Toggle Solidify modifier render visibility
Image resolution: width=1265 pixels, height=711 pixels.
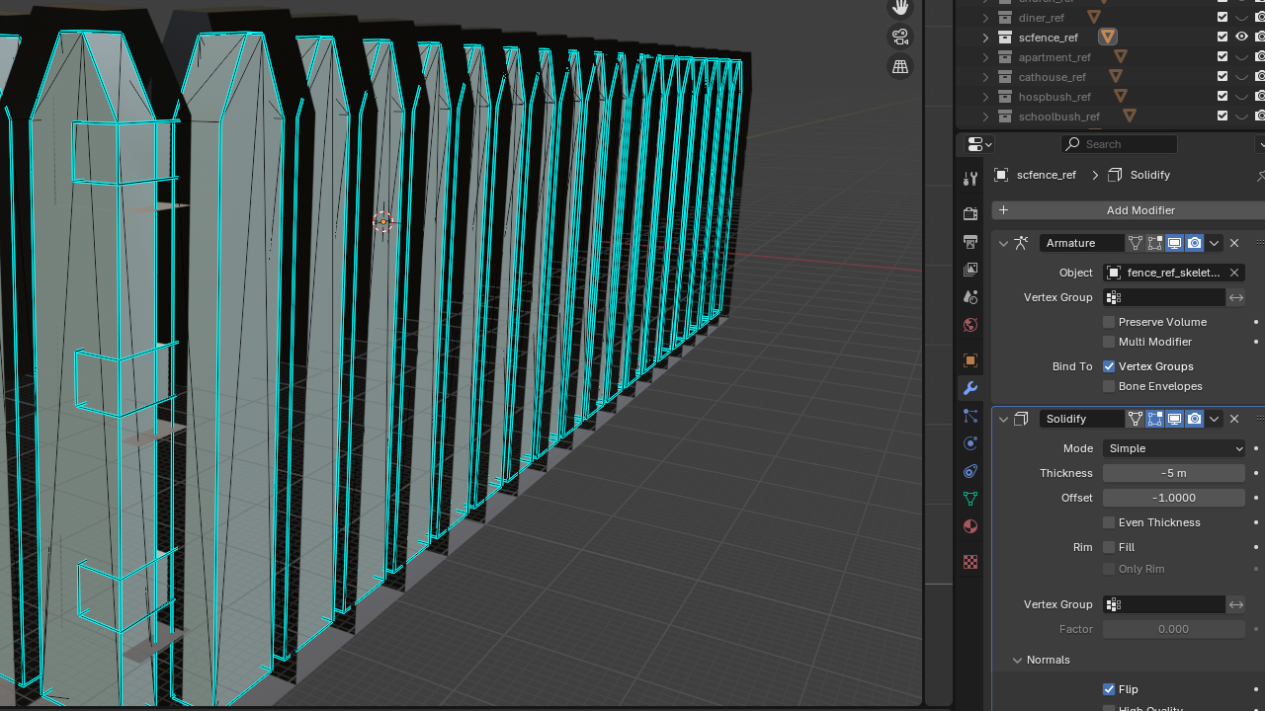(1194, 419)
